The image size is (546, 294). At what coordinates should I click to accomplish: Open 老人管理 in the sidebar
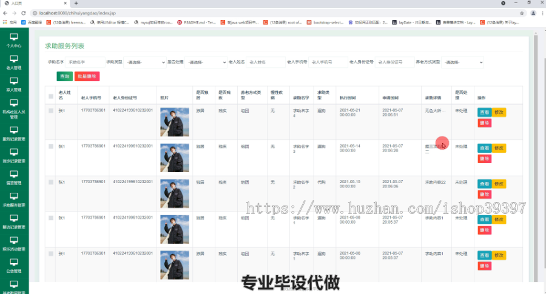click(14, 62)
